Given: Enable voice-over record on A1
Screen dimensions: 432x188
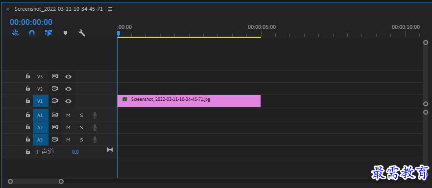Looking at the screenshot, I should coord(95,115).
